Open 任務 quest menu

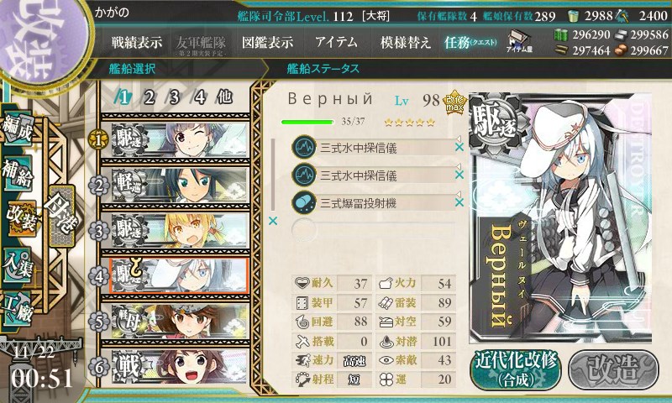coord(470,42)
